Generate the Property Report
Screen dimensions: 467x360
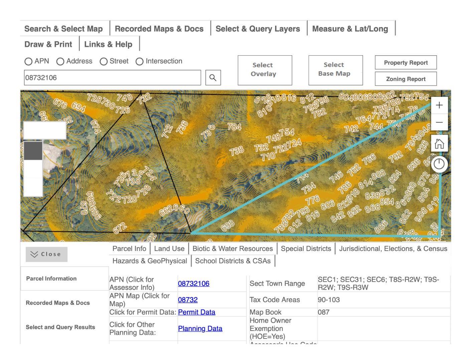point(406,63)
